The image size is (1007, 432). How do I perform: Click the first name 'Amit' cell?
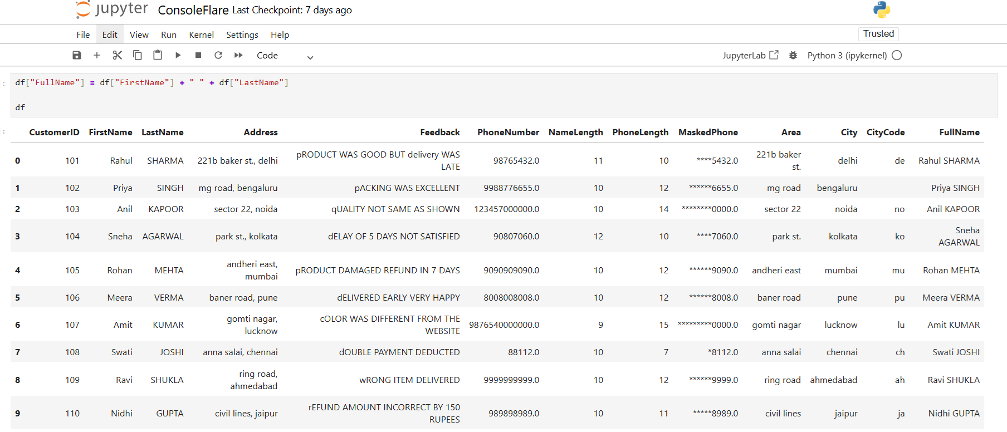coord(123,325)
